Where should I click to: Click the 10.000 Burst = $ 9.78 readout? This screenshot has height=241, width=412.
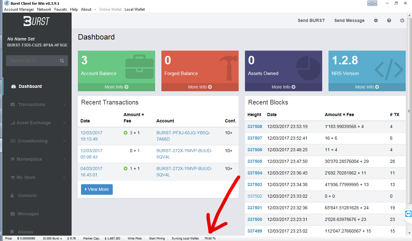pyautogui.click(x=59, y=238)
